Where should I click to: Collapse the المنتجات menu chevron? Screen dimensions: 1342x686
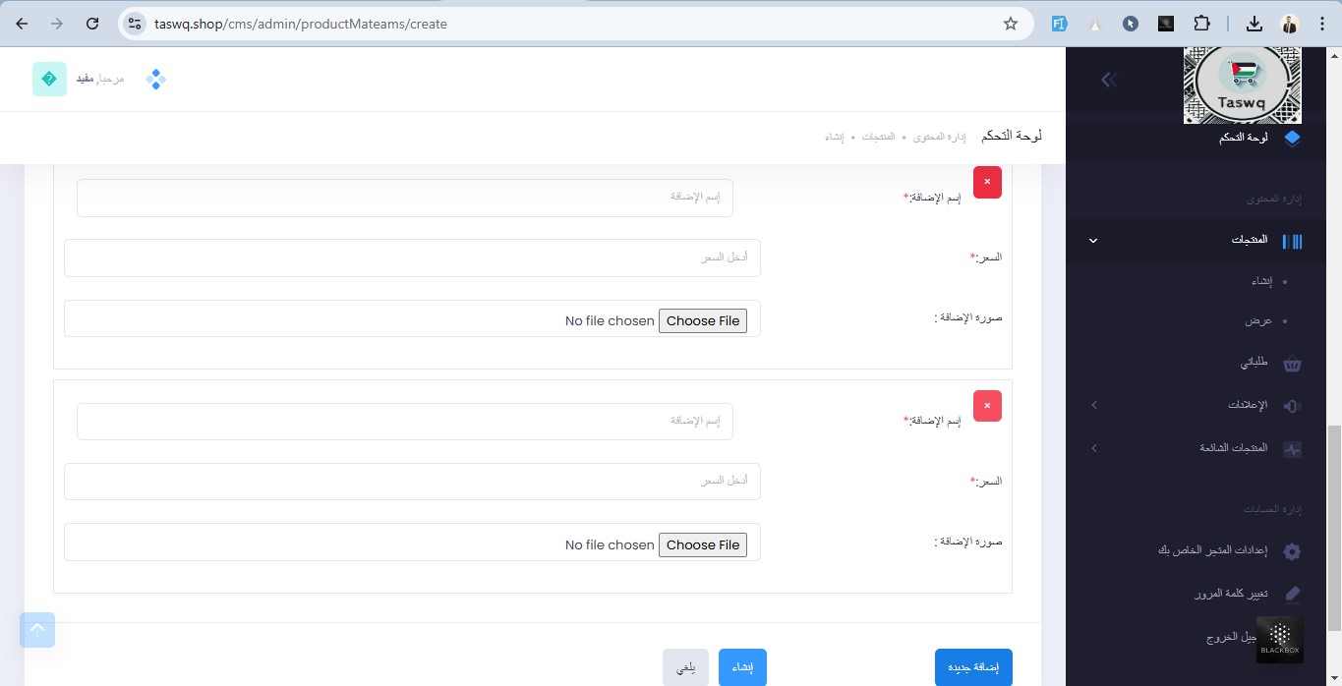(x=1093, y=241)
